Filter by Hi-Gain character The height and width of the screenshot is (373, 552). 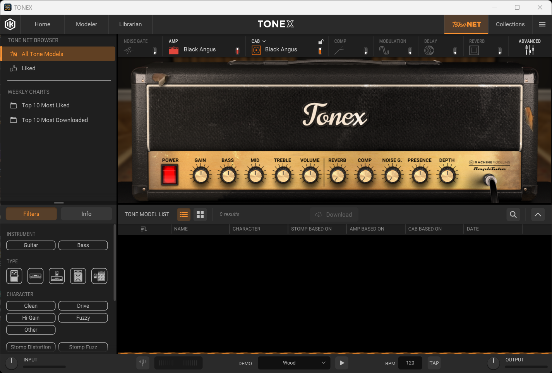[x=31, y=318]
